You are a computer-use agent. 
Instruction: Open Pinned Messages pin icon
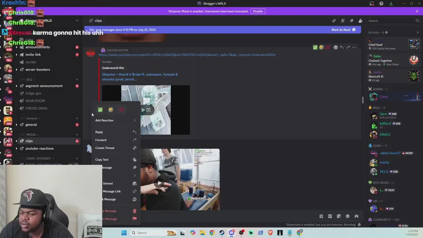click(352, 20)
